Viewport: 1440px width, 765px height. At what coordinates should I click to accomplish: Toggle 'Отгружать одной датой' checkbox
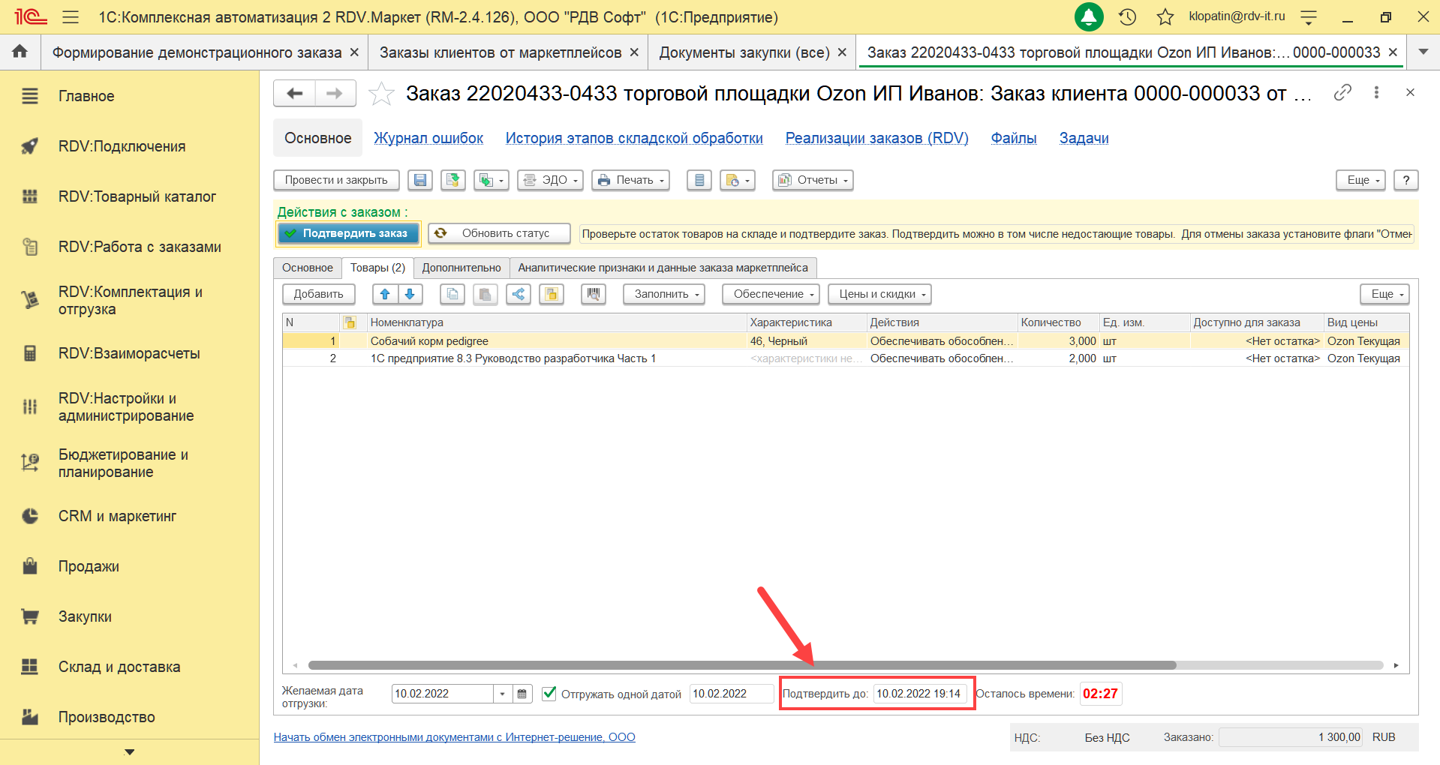tap(549, 693)
